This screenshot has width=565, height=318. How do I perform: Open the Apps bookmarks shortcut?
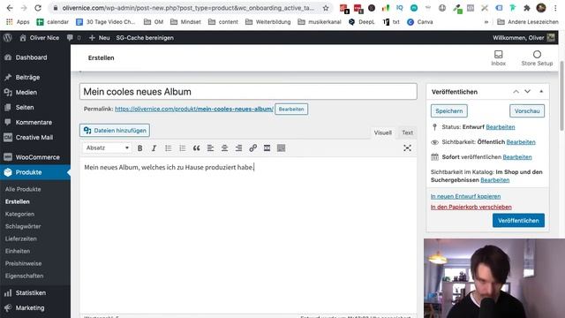(x=18, y=22)
